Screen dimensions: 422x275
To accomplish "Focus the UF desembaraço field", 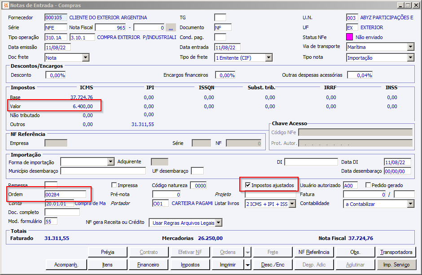I will tap(197, 171).
